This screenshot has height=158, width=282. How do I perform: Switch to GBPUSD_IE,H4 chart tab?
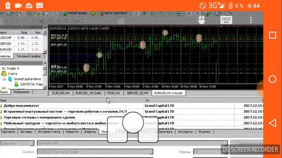point(137,93)
